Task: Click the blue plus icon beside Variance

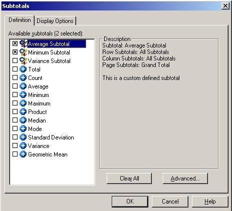Action: (x=23, y=145)
